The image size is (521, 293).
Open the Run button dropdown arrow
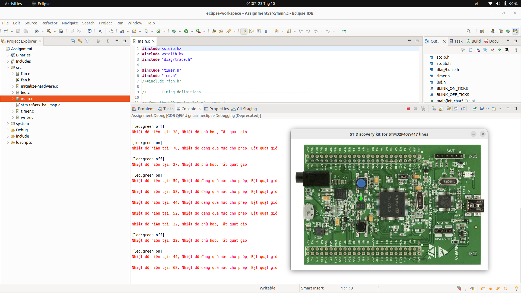pyautogui.click(x=192, y=31)
